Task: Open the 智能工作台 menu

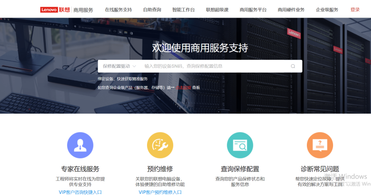Action: coord(183,10)
